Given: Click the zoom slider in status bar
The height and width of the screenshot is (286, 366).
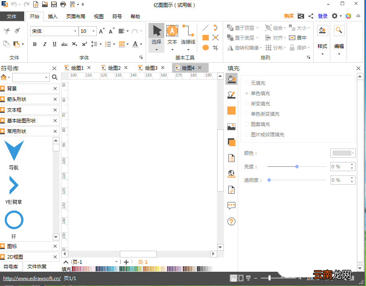Looking at the screenshot, I should (270, 278).
